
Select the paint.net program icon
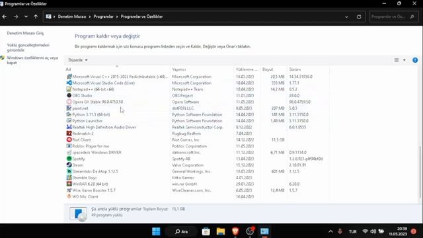click(69, 108)
